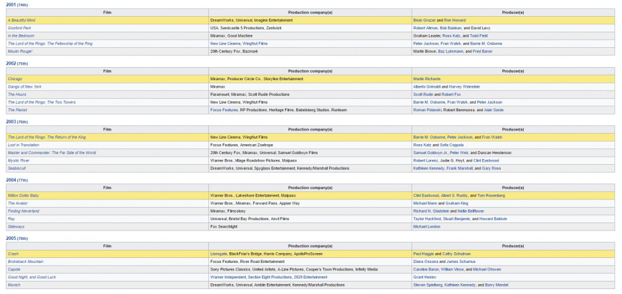Click the 2001 year heading link

pos(11,4)
